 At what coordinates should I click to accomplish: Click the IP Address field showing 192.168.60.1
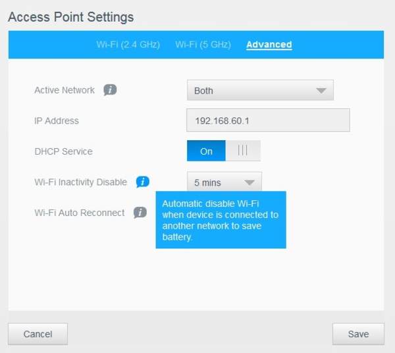pyautogui.click(x=268, y=121)
